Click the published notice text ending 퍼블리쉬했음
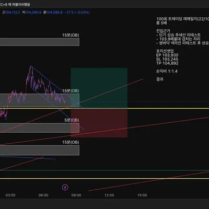The width and height of the screenshot is (209, 209). tap(15, 4)
